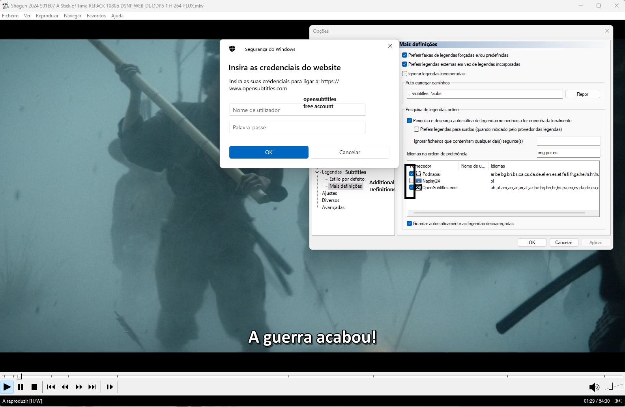Viewport: 625px width, 407px height.
Task: Step forward one frame
Action: [x=110, y=387]
